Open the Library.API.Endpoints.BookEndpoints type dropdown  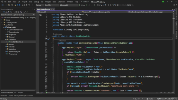tap(104, 12)
